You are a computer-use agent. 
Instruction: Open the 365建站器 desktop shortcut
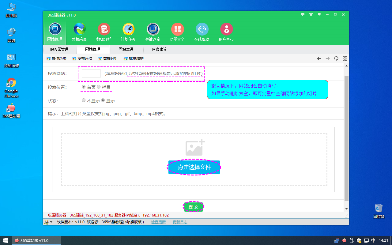[x=11, y=111]
